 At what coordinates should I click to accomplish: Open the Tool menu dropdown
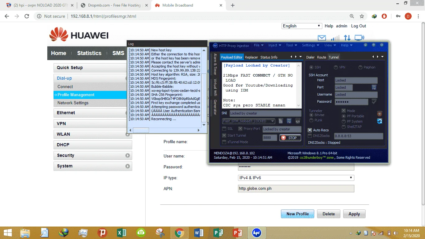292,45
